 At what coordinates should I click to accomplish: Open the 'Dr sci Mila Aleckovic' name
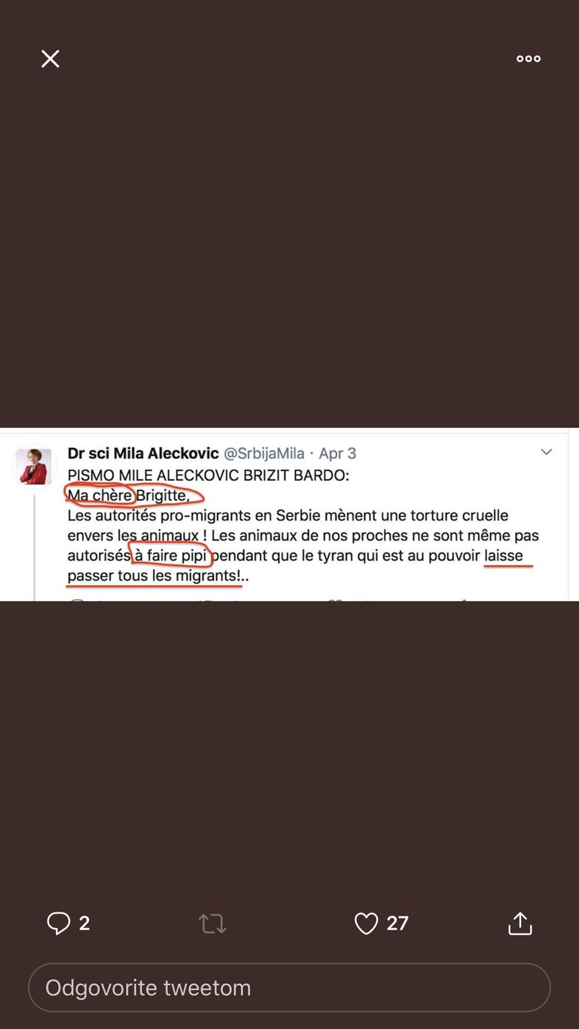pos(143,453)
